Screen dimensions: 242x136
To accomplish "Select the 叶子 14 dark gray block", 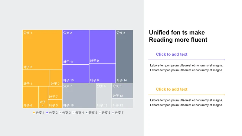I will click(x=124, y=56).
